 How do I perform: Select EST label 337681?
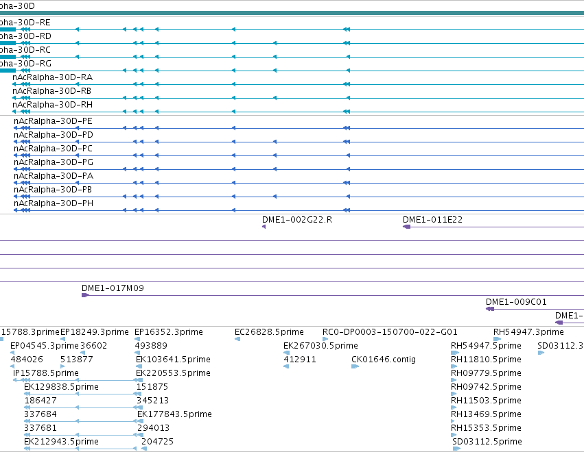tap(40, 428)
